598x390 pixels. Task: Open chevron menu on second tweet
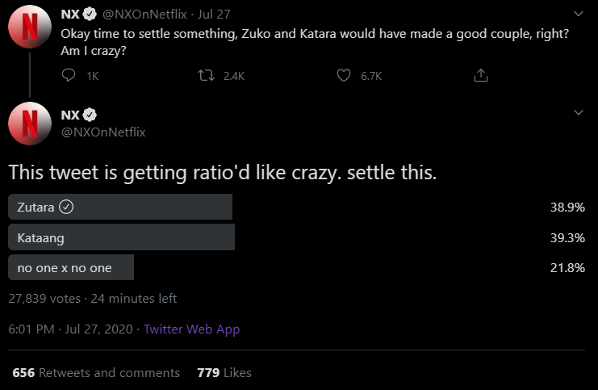pos(579,112)
